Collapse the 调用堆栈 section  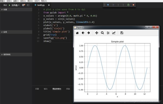coord(16,55)
